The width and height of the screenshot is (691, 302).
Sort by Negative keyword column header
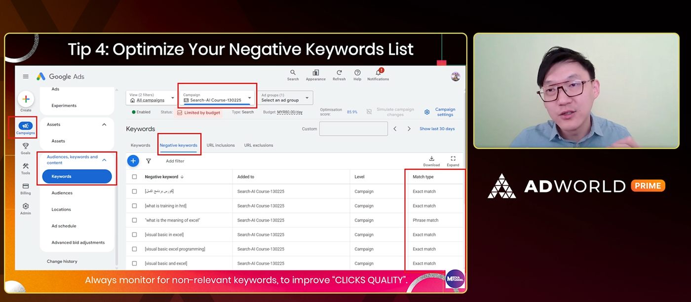pos(164,177)
